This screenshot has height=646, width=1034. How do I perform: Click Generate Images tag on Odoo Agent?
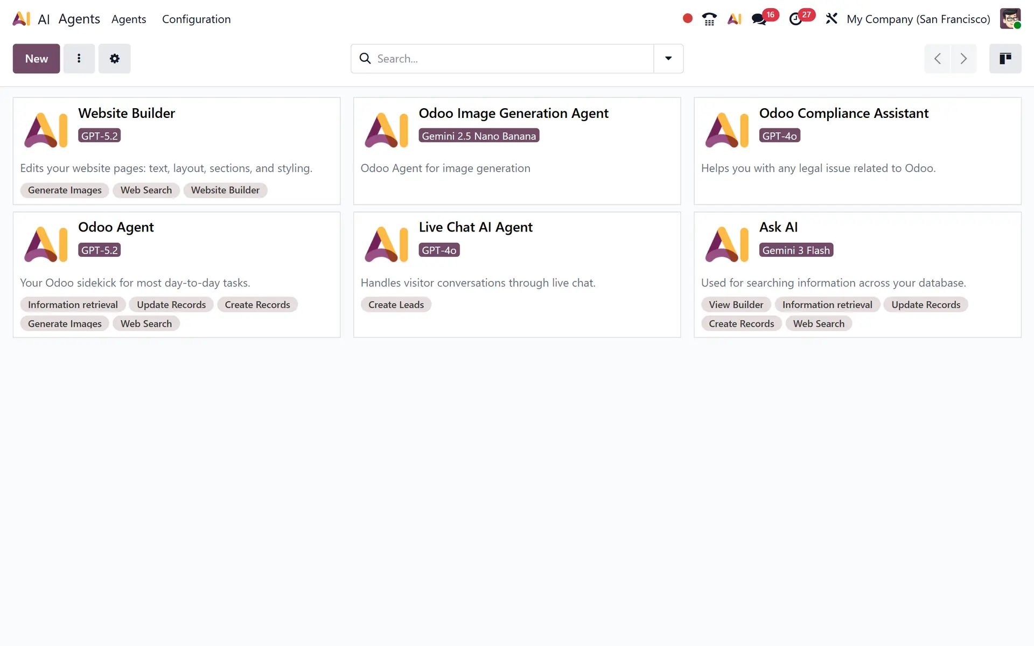pos(65,324)
